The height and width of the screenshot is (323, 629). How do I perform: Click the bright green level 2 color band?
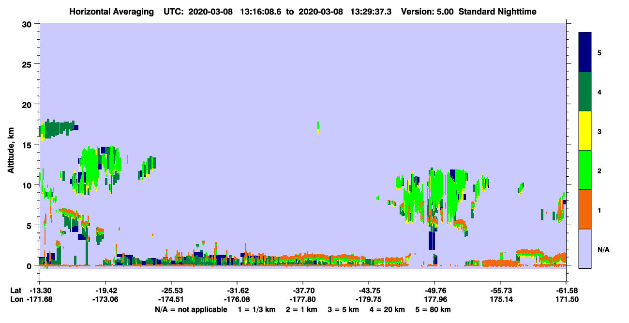(x=585, y=170)
